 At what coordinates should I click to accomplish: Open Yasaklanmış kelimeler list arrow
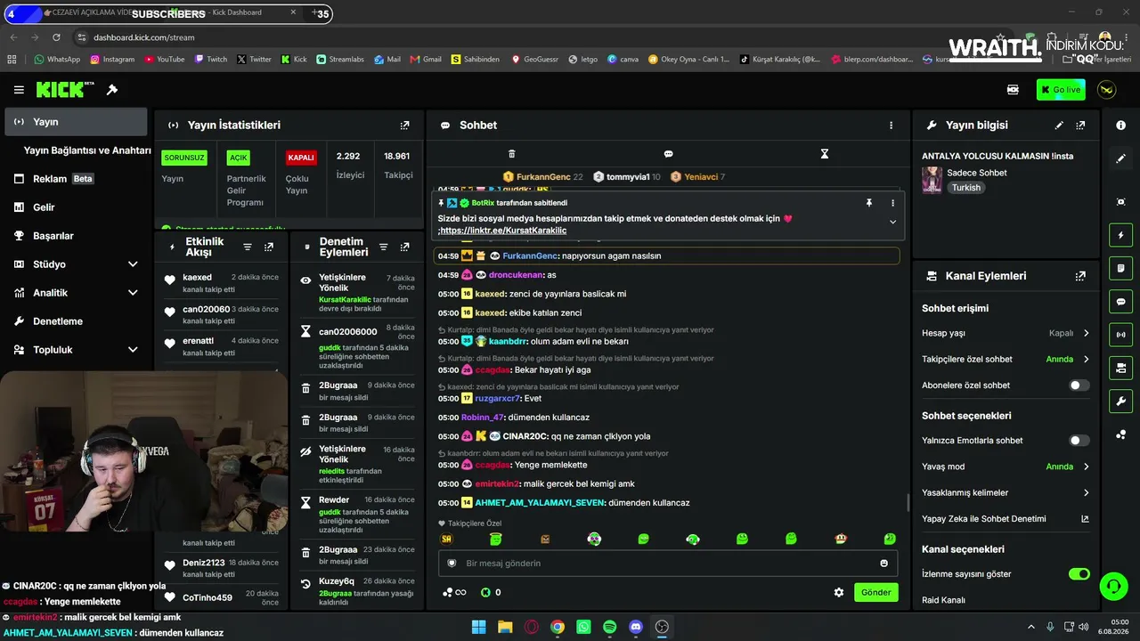point(1086,492)
